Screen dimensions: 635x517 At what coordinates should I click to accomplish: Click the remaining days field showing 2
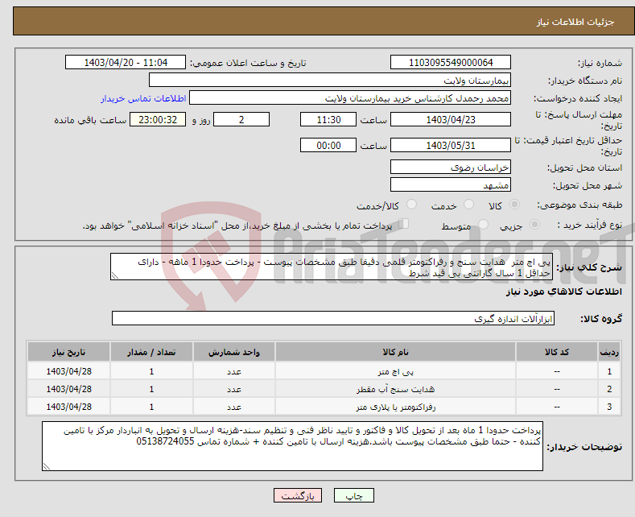pos(241,119)
